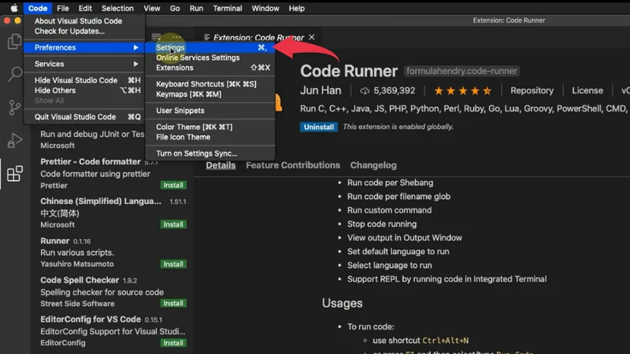Open the Explorer icon in the activity bar
The image size is (630, 354).
(x=14, y=42)
